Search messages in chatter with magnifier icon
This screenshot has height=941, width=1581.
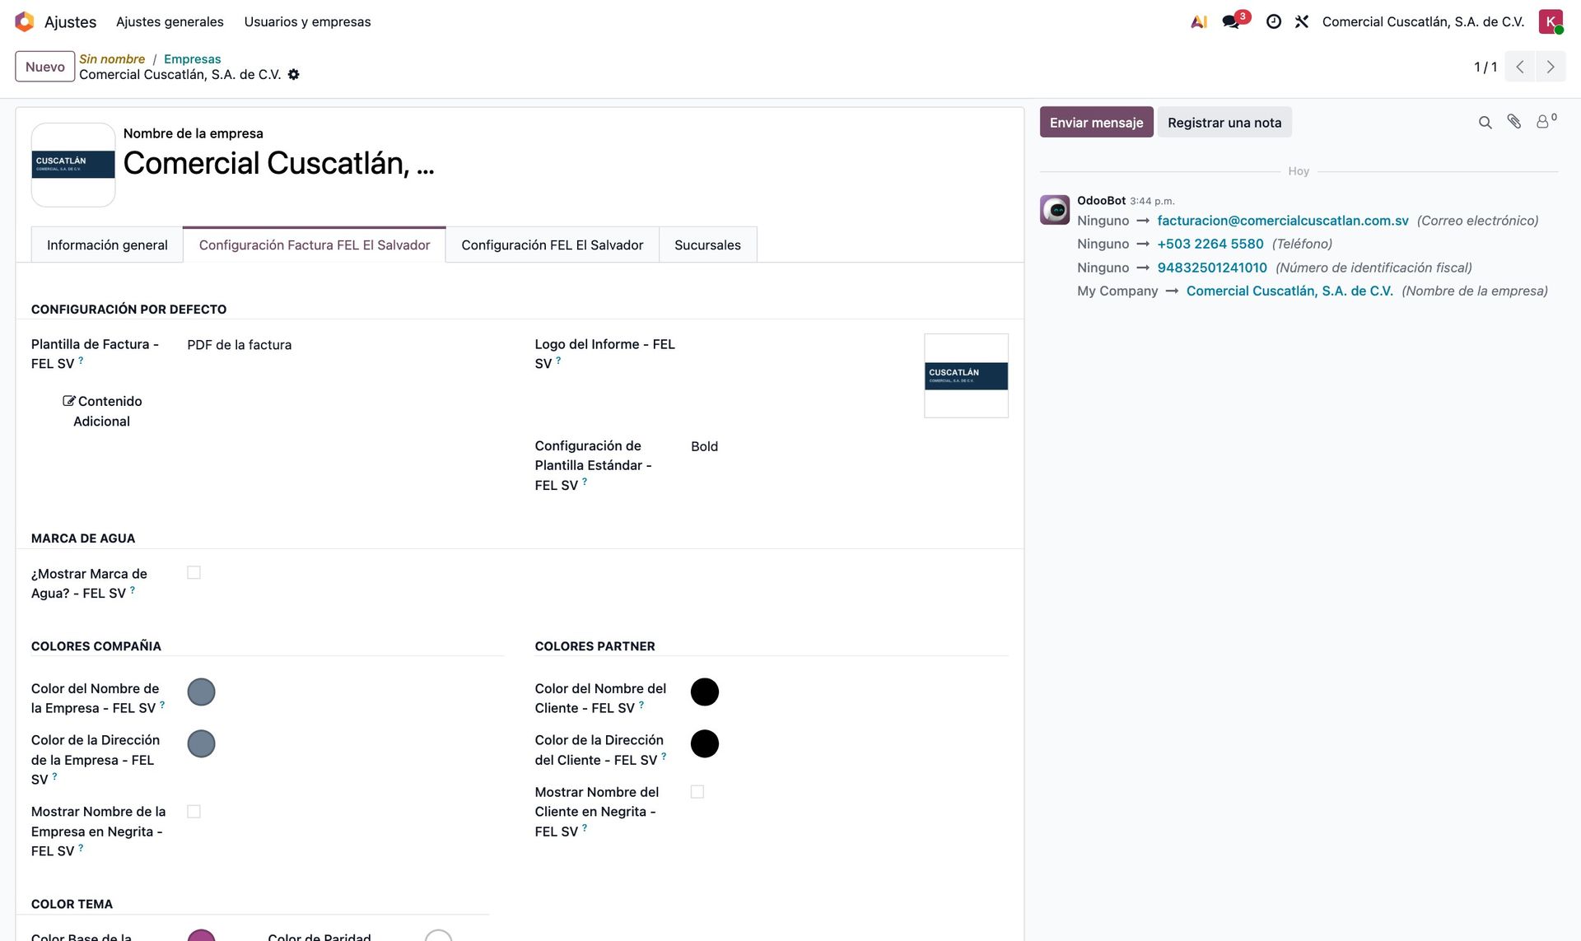(1485, 123)
